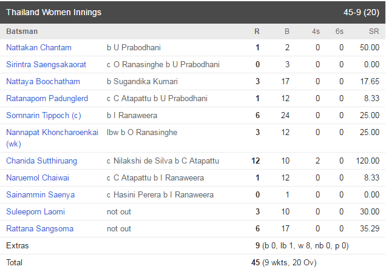This screenshot has width=386, height=275.
Task: Select Sainammin Saenya batsman link
Action: pyautogui.click(x=41, y=194)
